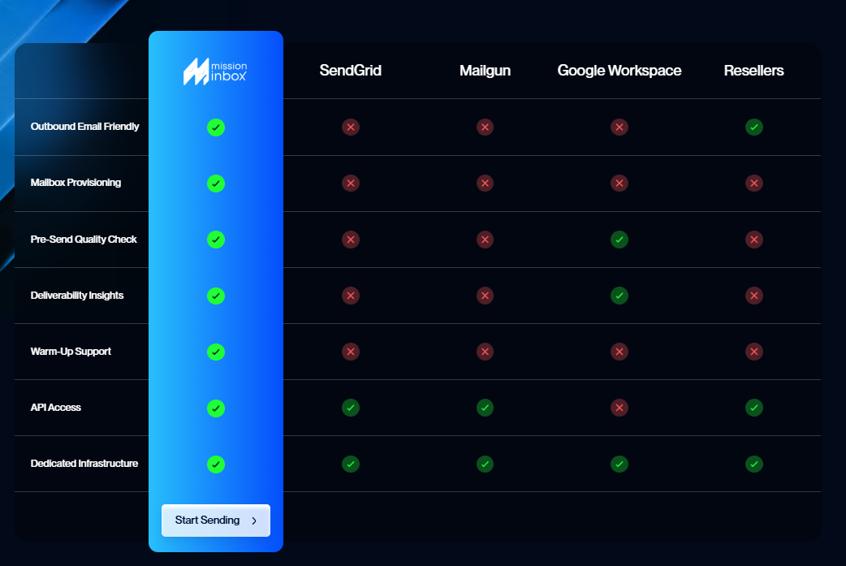Click SendGrid checkmark for API Access

(351, 408)
